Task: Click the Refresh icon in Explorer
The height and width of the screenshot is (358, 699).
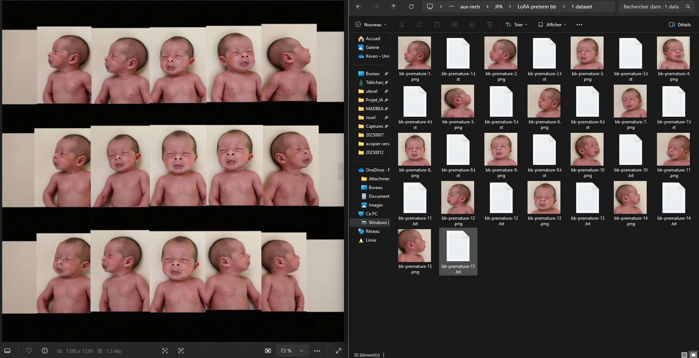Action: 411,7
